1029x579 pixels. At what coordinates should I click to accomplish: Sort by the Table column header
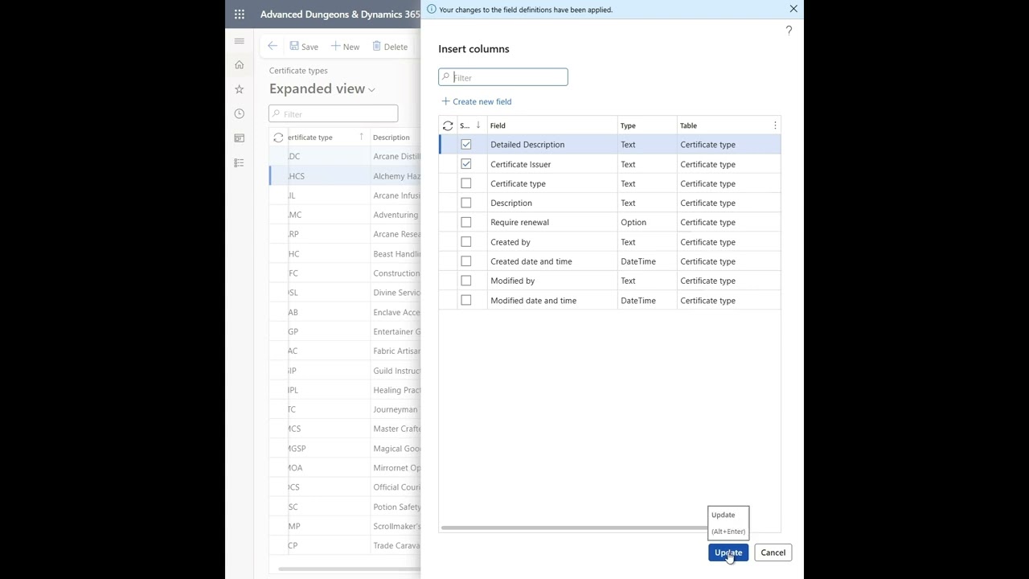point(724,125)
